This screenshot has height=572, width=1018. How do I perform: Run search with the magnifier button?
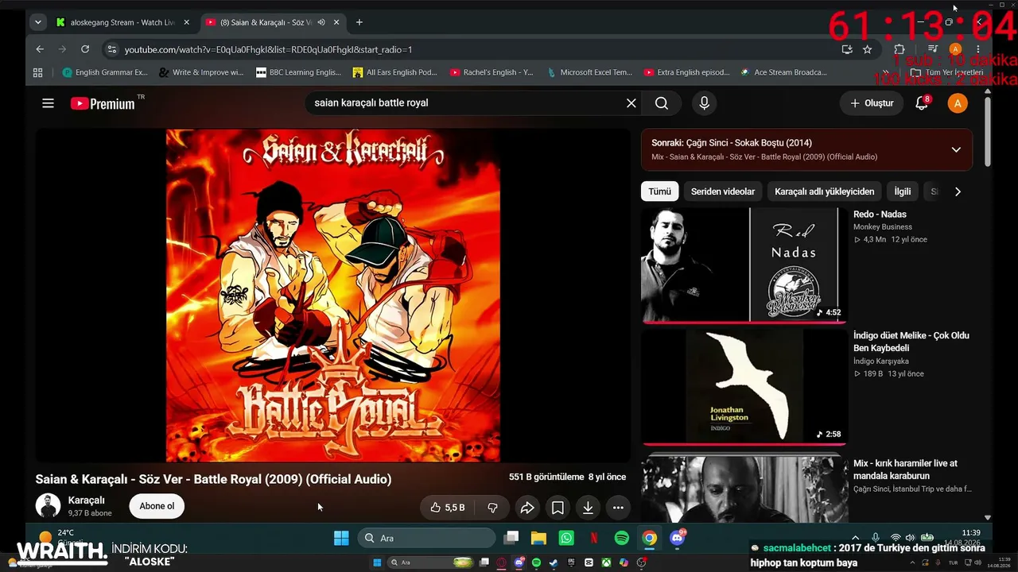point(662,103)
